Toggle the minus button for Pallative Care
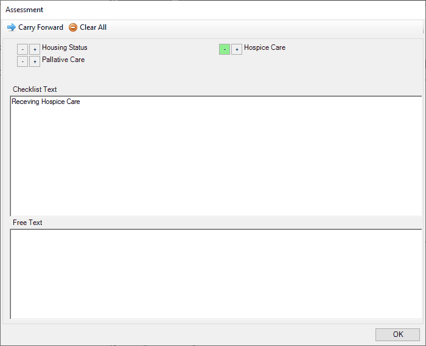Image resolution: width=426 pixels, height=346 pixels. pos(23,61)
